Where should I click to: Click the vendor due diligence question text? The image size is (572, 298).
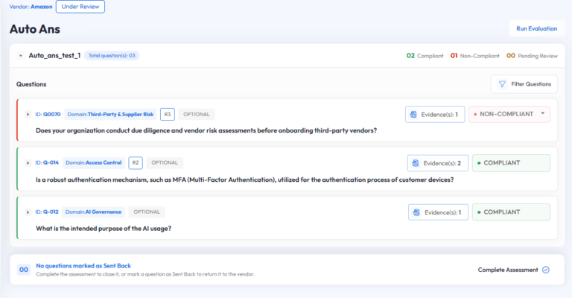pos(206,130)
